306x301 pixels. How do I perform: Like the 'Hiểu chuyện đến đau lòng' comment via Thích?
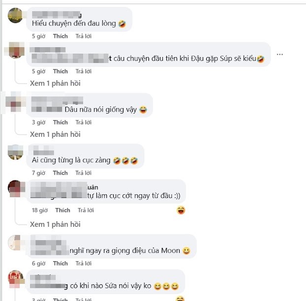[x=61, y=36]
